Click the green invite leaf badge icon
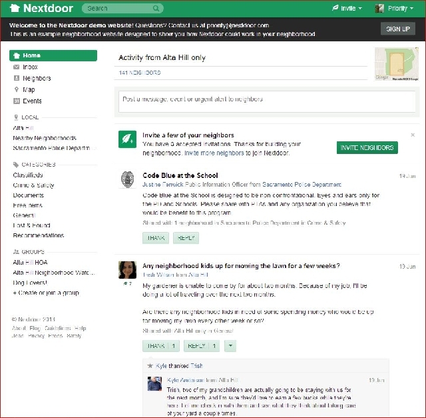426x418 pixels. click(127, 139)
